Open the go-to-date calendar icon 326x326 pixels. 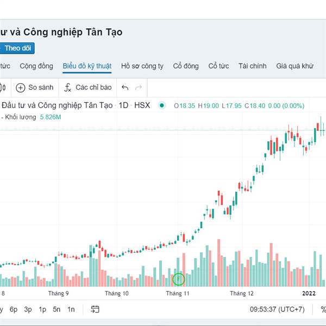(x=95, y=309)
